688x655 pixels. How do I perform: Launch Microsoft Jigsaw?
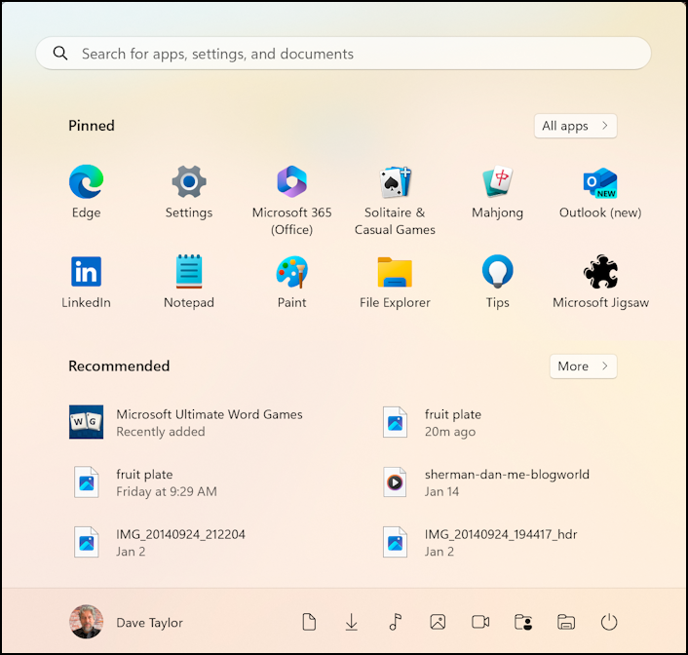pos(600,282)
